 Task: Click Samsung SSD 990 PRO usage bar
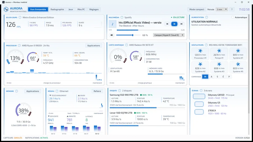tap(147, 108)
